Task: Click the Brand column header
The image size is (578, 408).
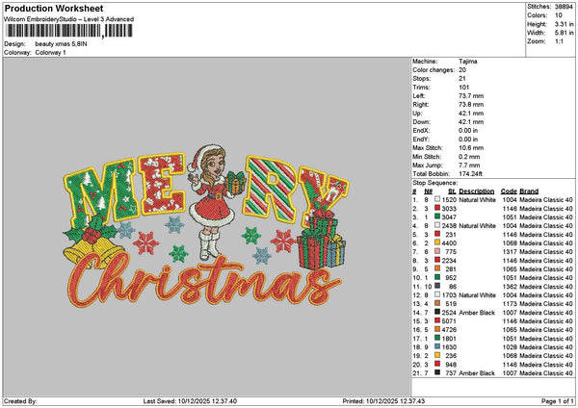Action: [529, 191]
